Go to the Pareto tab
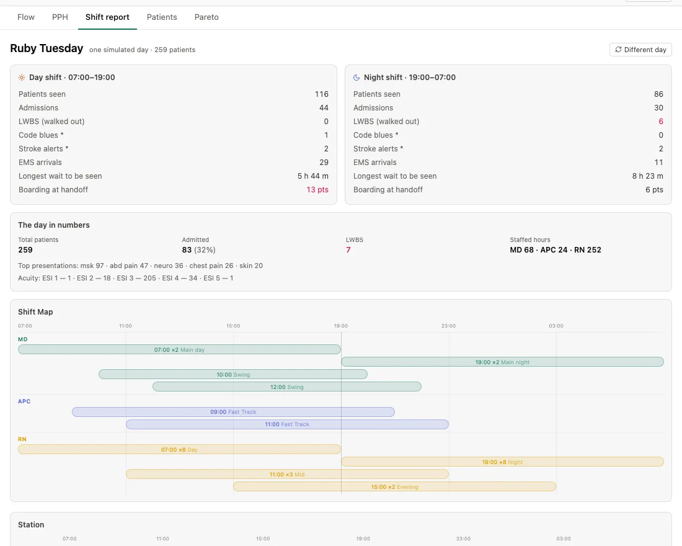 coord(206,17)
